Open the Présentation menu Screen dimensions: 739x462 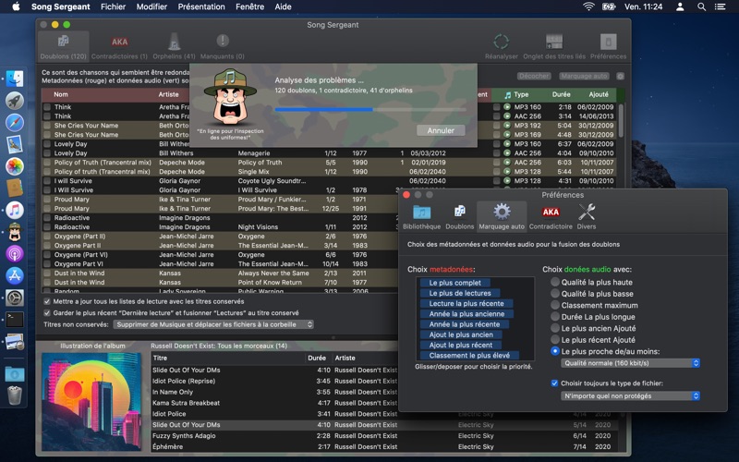coord(201,6)
